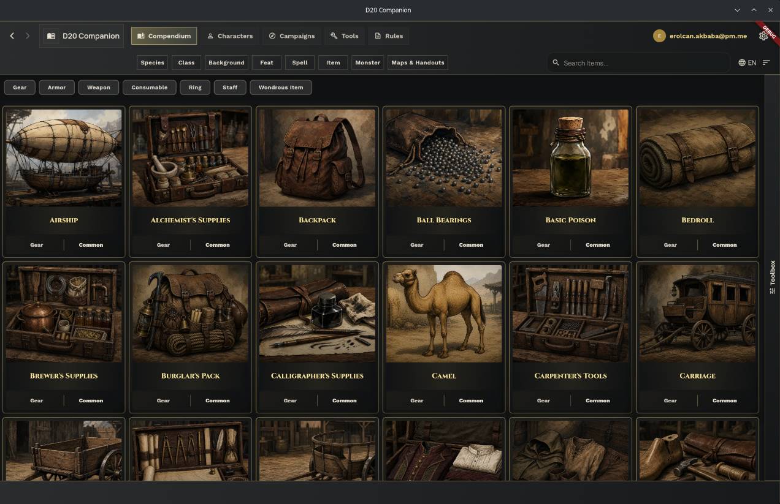This screenshot has height=504, width=780.
Task: Toggle the Weapon filter chip
Action: 99,88
